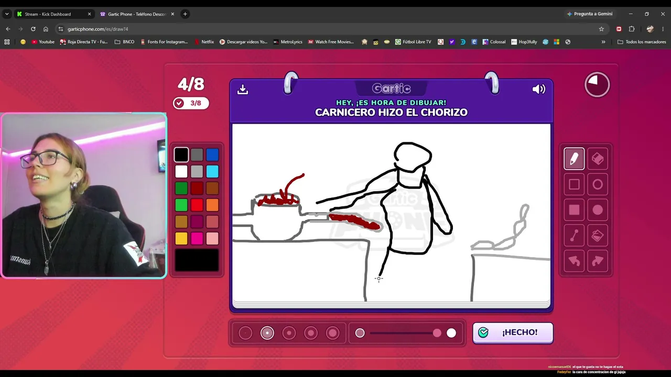Click Pregunta a Gemini button

589,14
